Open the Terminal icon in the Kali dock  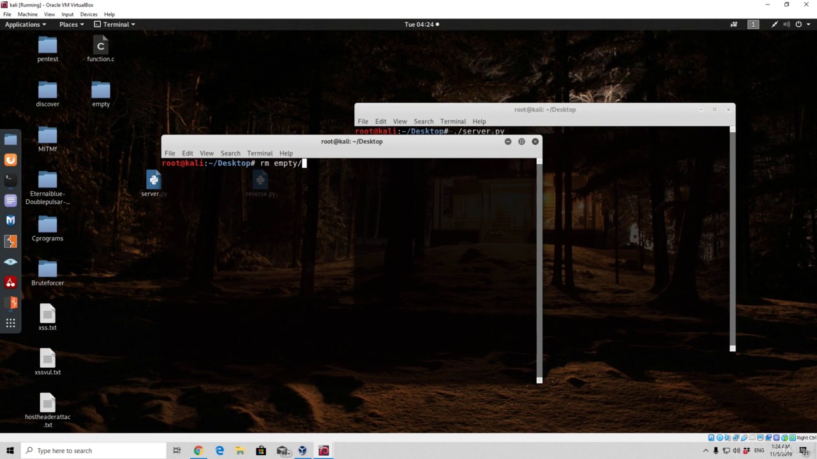(11, 180)
